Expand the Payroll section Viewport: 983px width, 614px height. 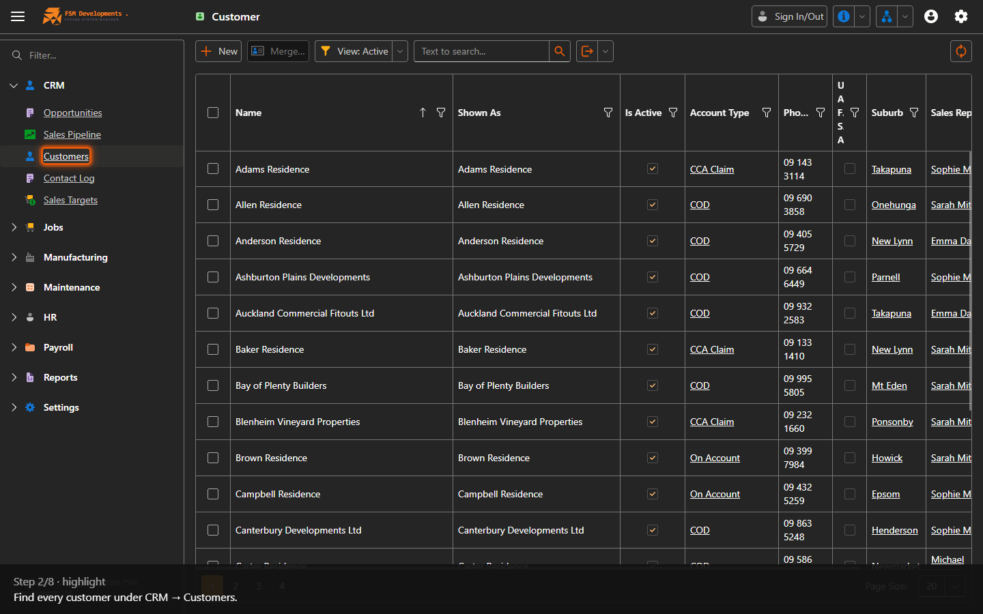point(14,347)
